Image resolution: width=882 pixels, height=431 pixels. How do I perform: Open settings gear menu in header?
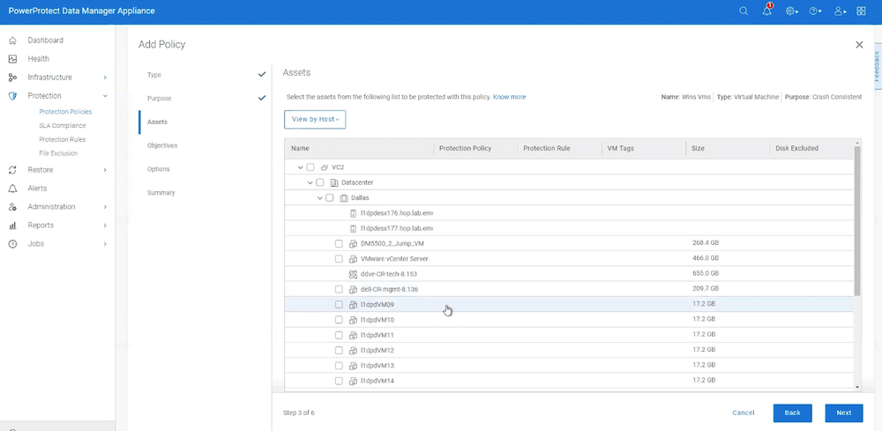point(792,11)
